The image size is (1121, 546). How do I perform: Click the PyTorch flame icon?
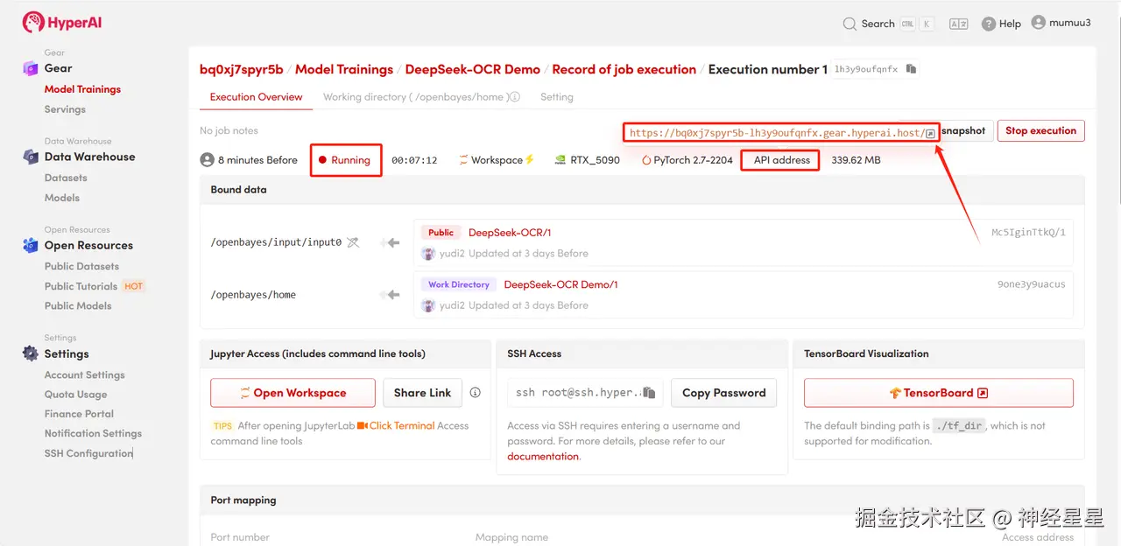(646, 160)
